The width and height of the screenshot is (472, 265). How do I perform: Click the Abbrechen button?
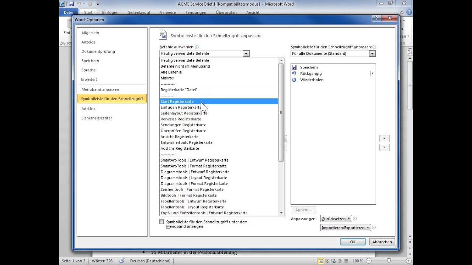(382, 242)
